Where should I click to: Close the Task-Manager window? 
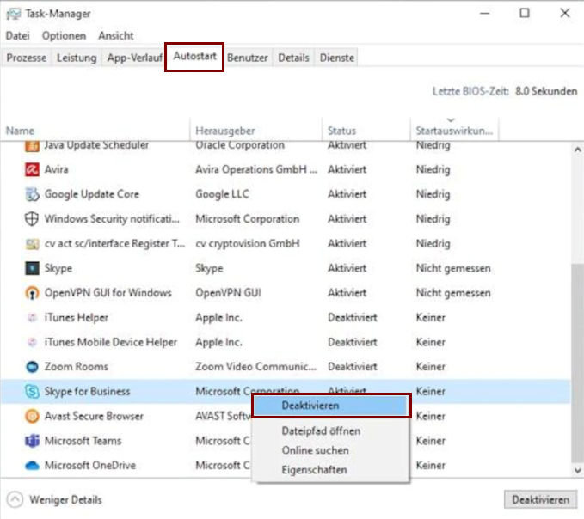pos(564,14)
